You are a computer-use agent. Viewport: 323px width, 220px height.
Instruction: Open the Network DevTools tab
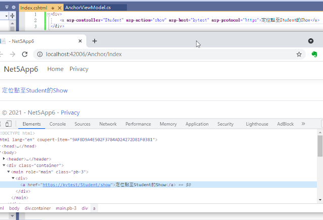108,124
